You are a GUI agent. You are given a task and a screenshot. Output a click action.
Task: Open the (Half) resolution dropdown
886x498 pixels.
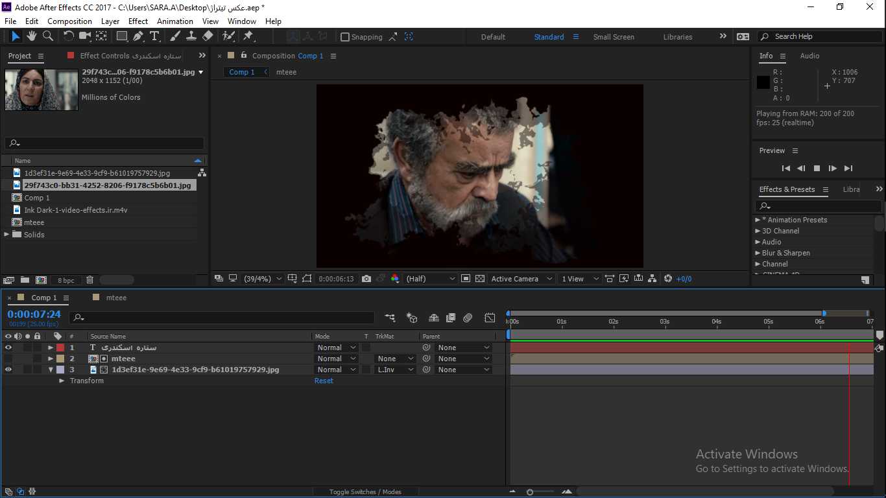pos(431,279)
